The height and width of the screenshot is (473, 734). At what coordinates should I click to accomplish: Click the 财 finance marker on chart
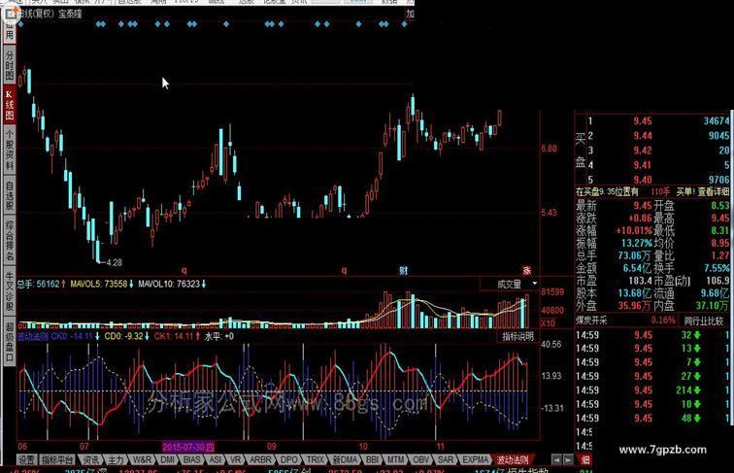(x=403, y=270)
